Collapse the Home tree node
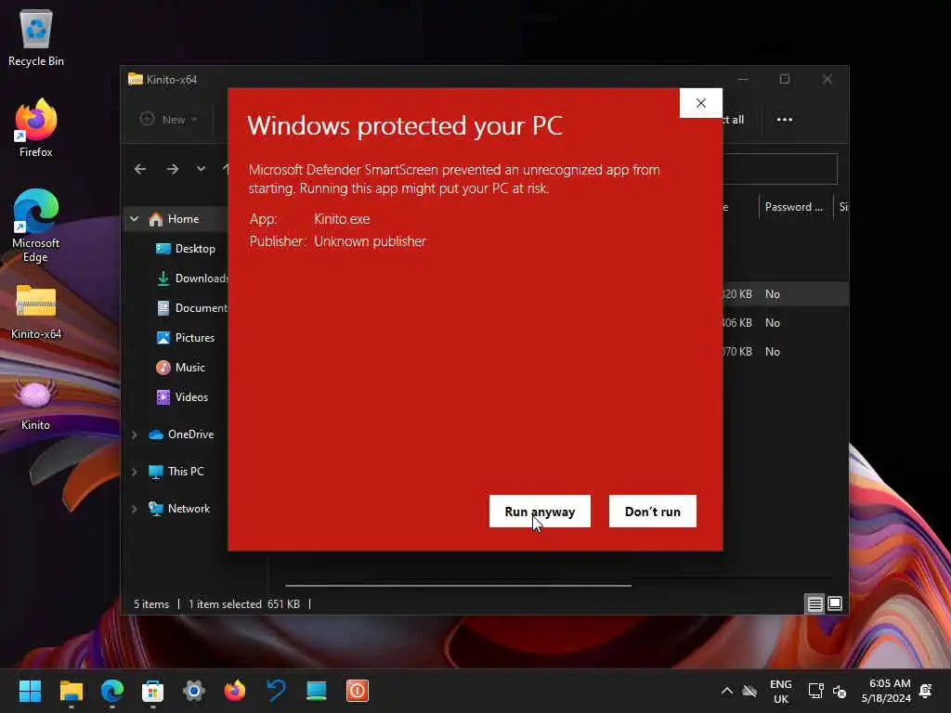Viewport: 951px width, 713px height. pos(134,219)
